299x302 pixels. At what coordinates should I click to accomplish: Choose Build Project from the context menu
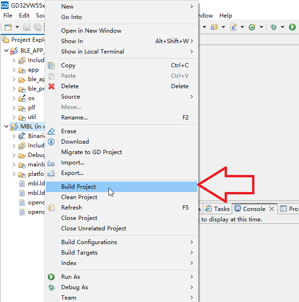[x=79, y=187]
